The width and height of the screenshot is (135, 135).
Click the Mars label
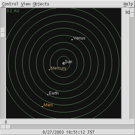tap(48, 105)
